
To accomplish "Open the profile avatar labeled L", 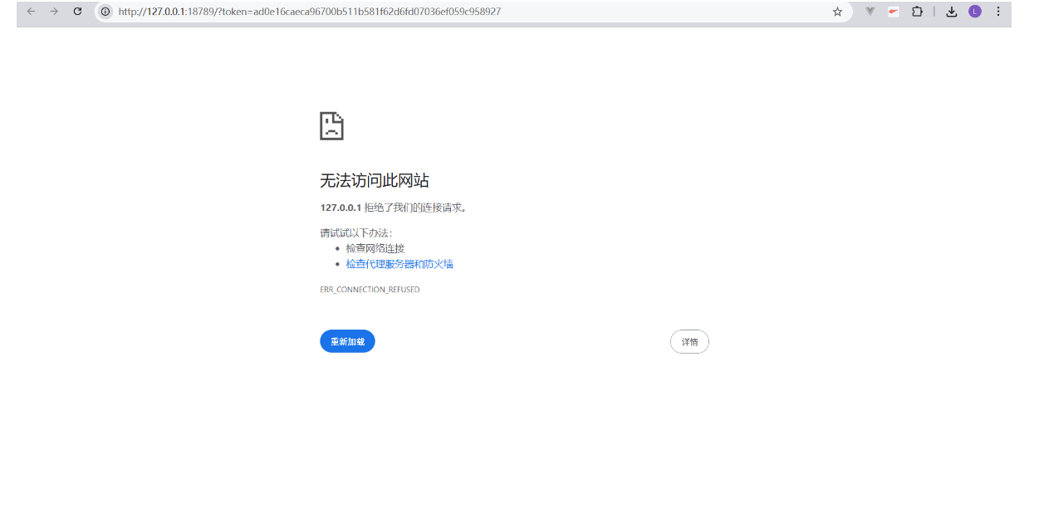I will [974, 12].
